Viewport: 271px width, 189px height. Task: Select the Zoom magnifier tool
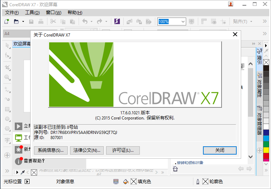coord(8,77)
